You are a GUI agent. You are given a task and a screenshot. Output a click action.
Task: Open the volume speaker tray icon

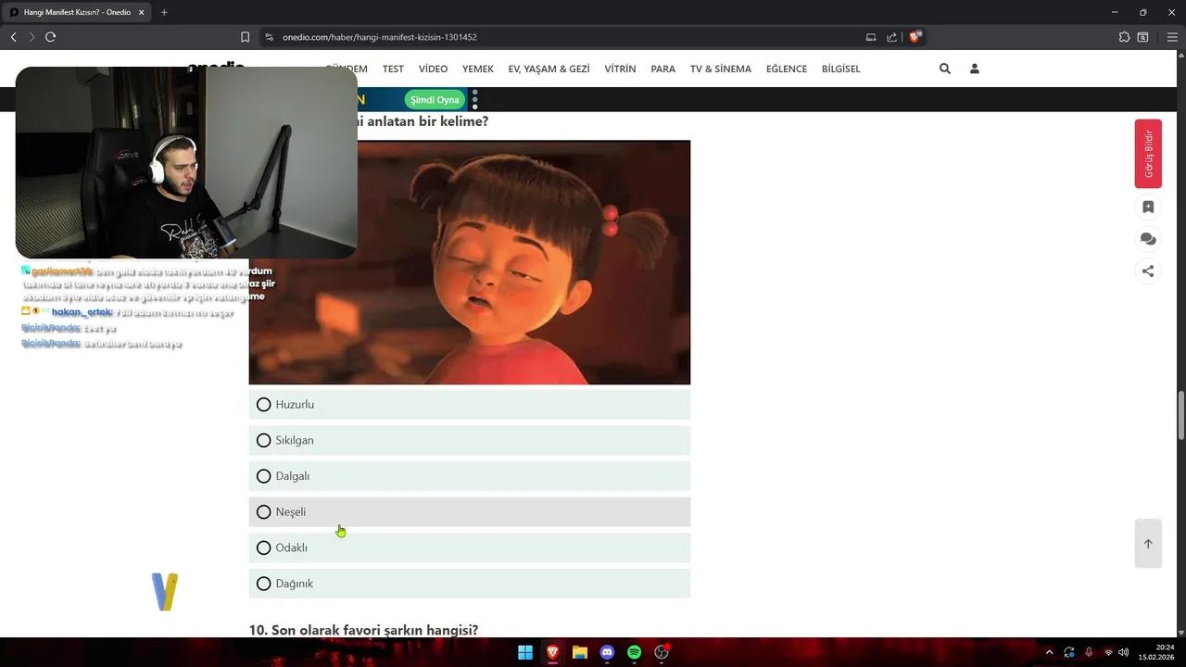click(x=1123, y=652)
